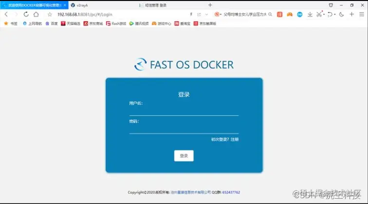Open the 游戏中心 bookmark
368x204 pixels.
click(x=162, y=23)
